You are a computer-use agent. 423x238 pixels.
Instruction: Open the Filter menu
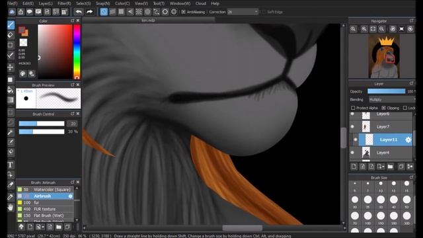[64, 3]
